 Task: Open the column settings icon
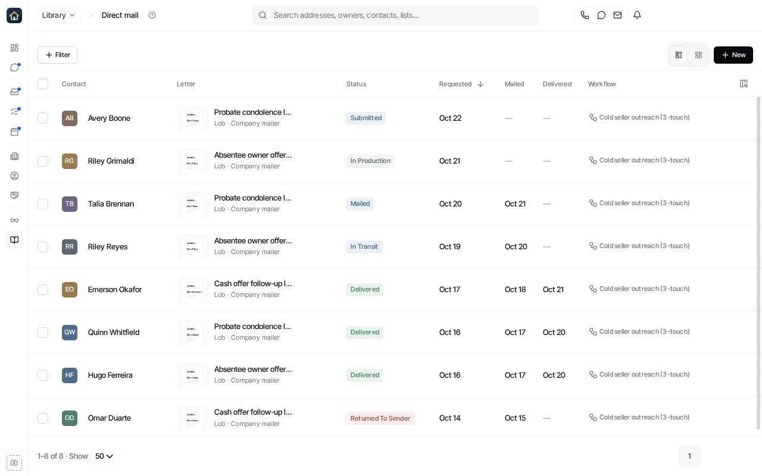tap(744, 84)
